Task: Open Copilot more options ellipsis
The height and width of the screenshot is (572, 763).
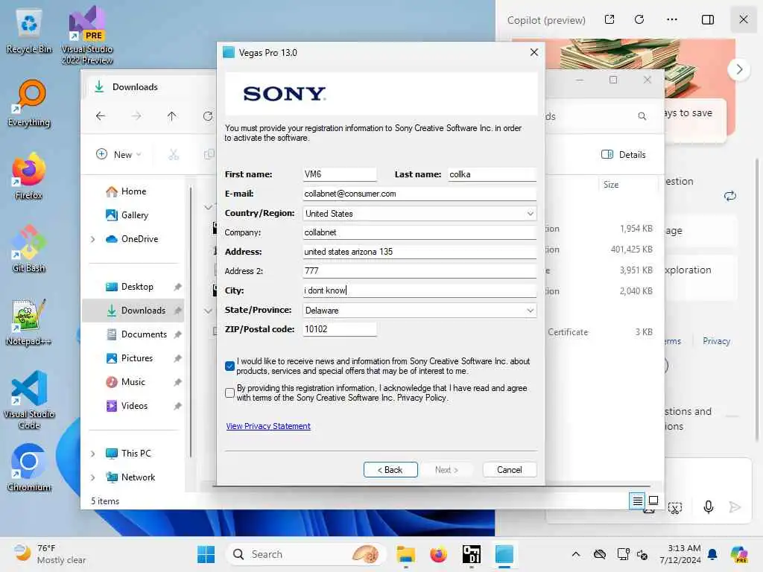Action: tap(672, 19)
